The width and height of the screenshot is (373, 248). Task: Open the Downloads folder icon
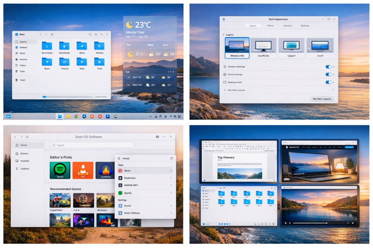(x=64, y=46)
